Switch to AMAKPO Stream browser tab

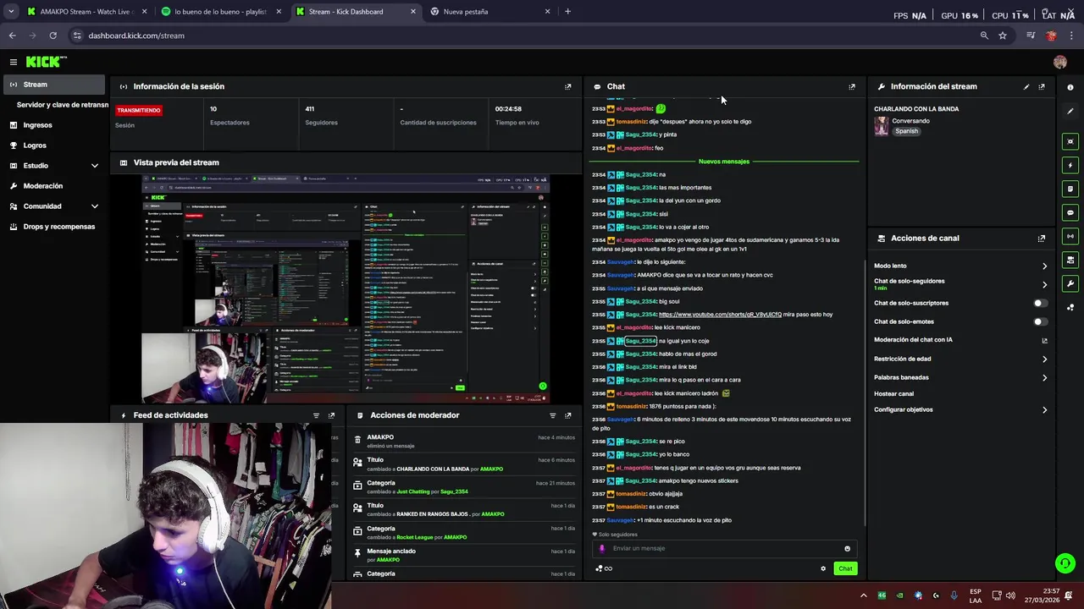(x=87, y=12)
